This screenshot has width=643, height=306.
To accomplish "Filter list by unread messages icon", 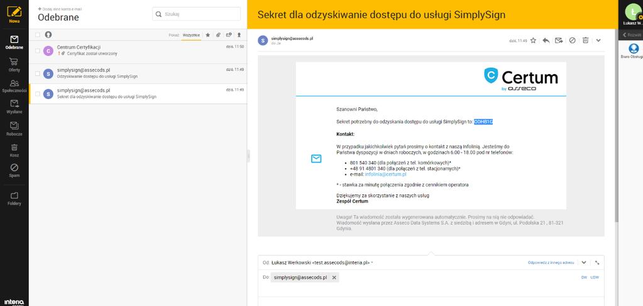I will (x=229, y=35).
